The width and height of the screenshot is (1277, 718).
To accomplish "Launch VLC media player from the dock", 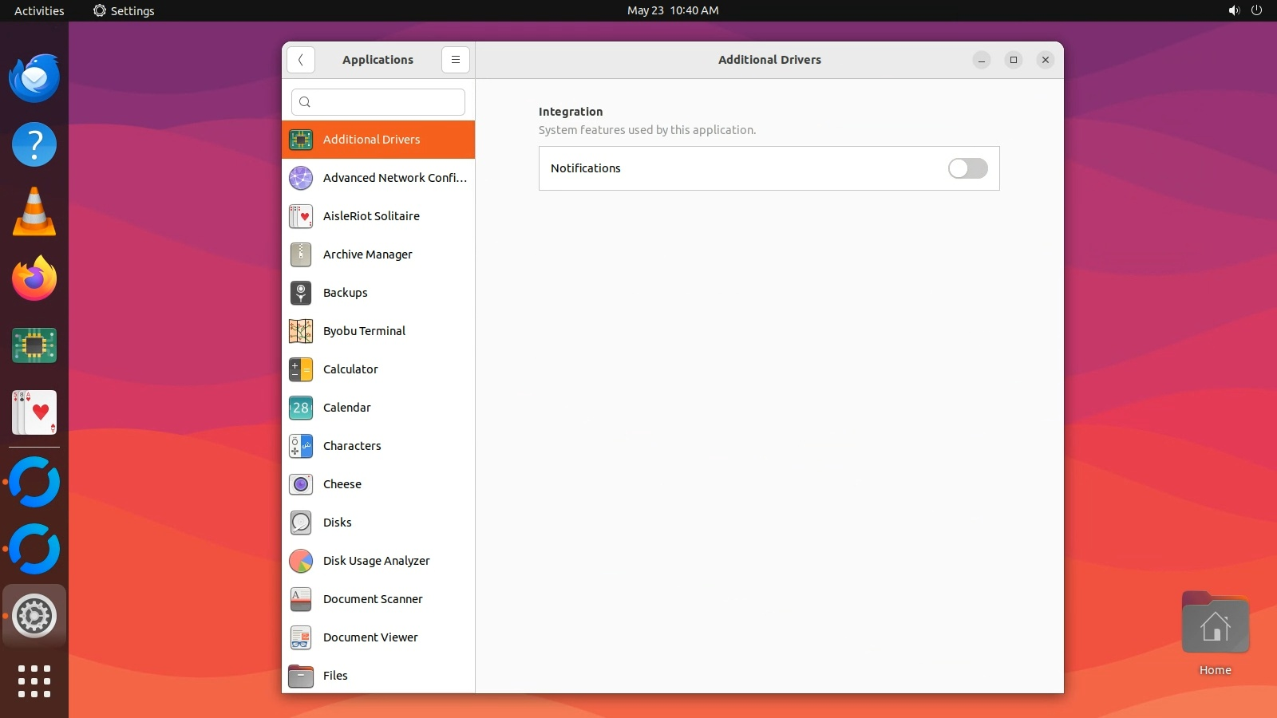I will pyautogui.click(x=34, y=212).
